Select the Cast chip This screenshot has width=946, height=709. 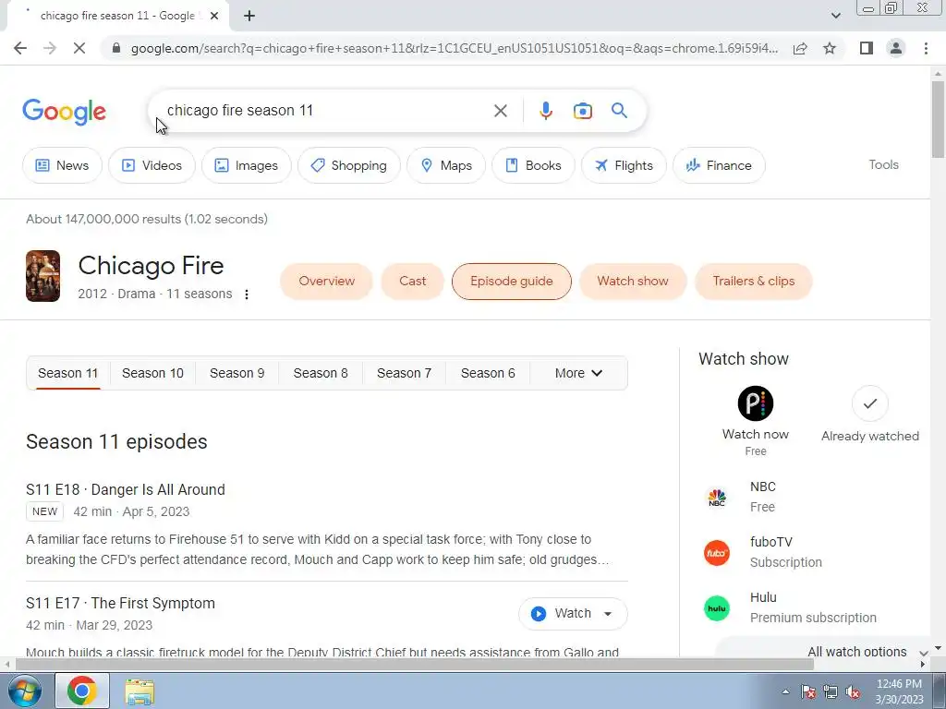pyautogui.click(x=413, y=281)
